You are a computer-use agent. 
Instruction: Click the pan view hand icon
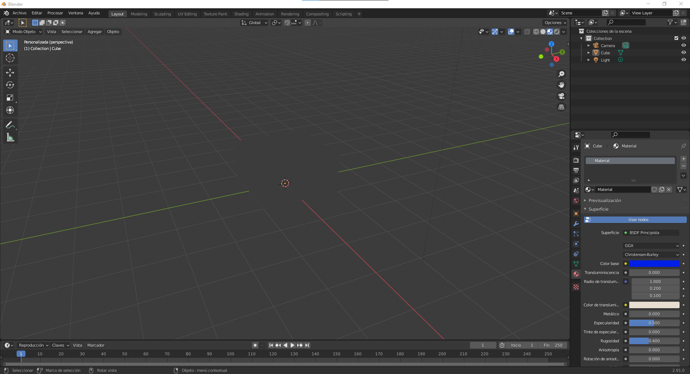[561, 85]
